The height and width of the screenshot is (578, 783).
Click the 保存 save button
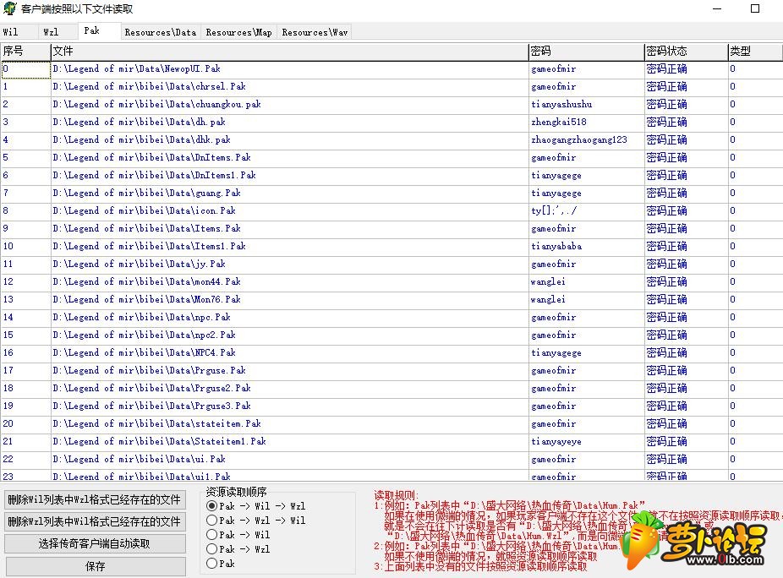96,566
